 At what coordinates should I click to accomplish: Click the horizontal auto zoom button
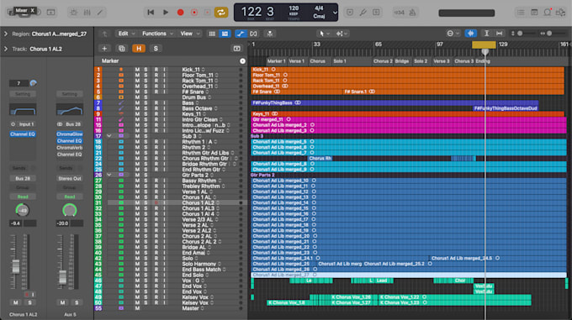500,34
